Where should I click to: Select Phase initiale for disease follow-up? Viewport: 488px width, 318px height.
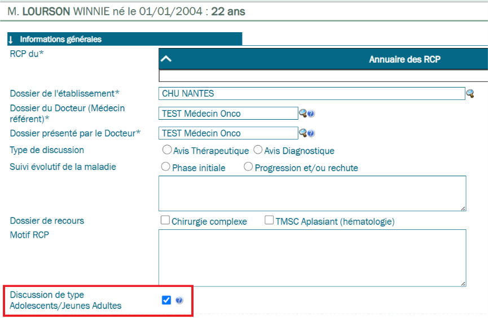coord(166,167)
